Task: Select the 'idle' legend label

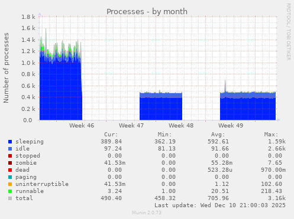Action: click(22, 149)
